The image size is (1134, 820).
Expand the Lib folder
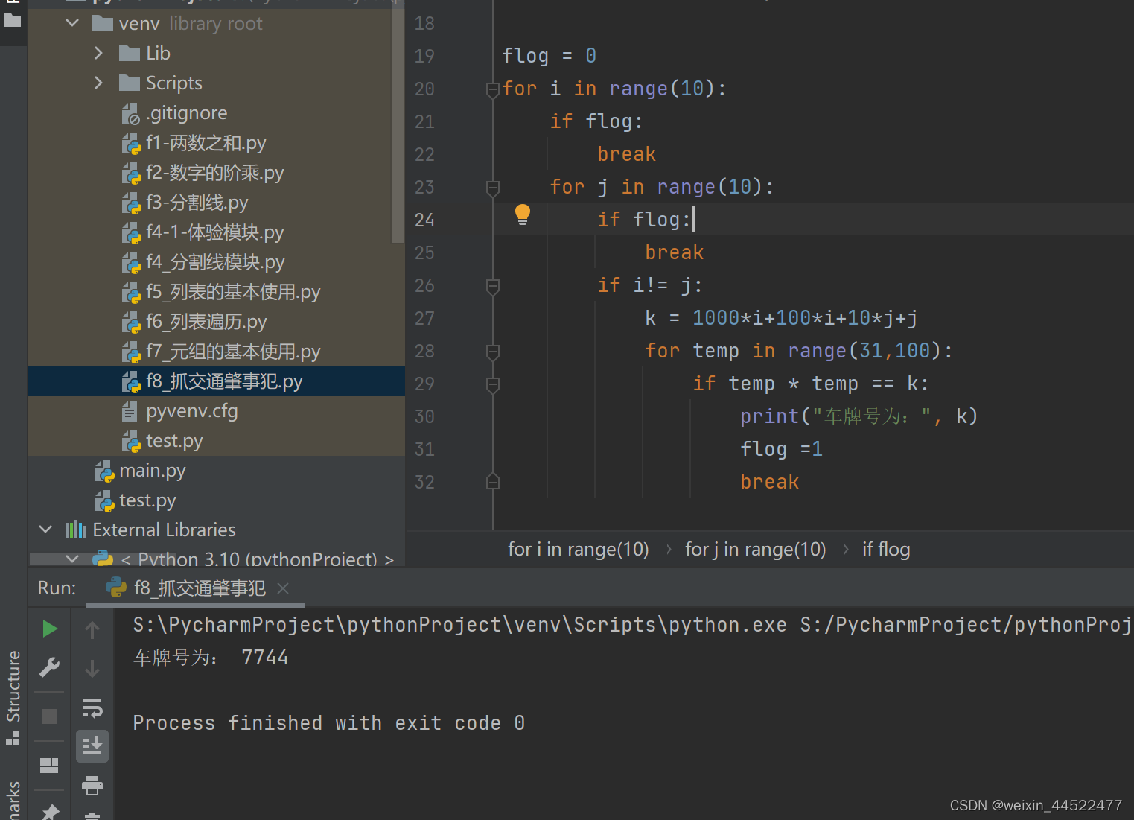98,53
